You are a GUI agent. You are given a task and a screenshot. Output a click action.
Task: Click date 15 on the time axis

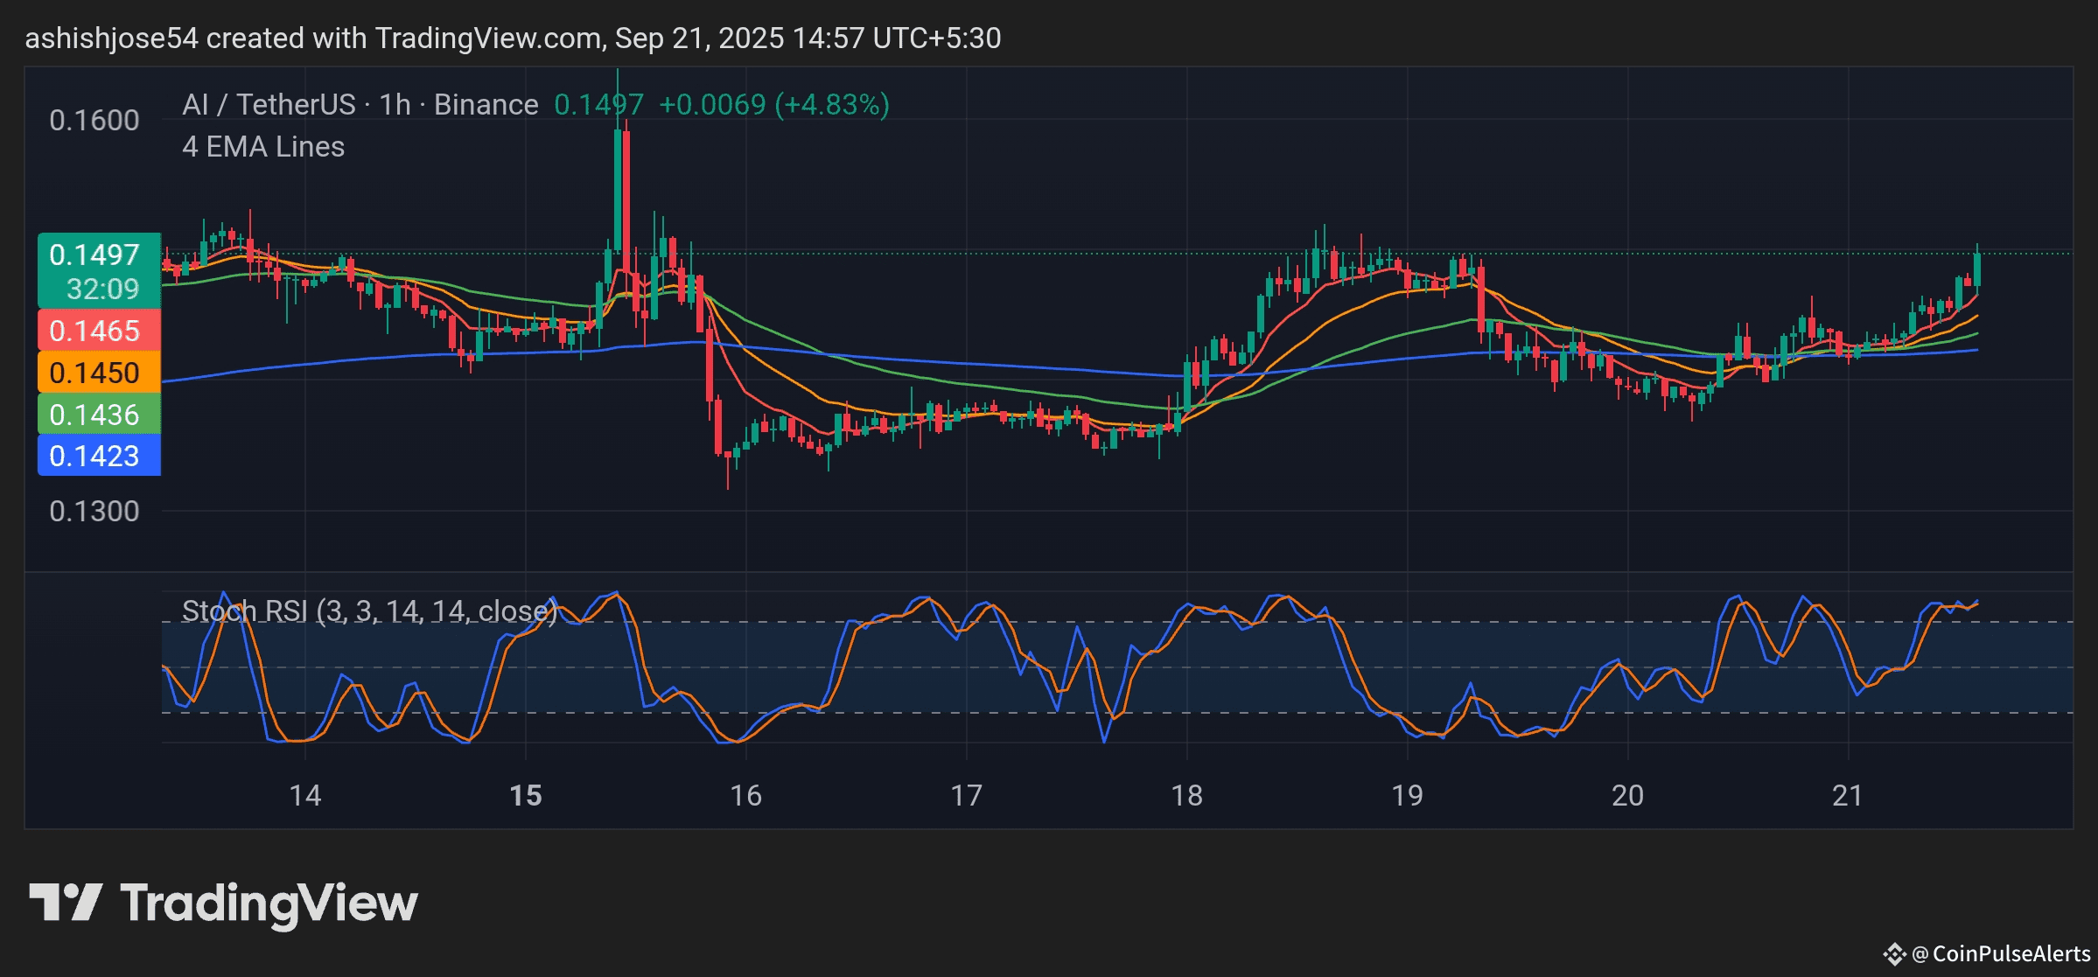click(x=526, y=795)
